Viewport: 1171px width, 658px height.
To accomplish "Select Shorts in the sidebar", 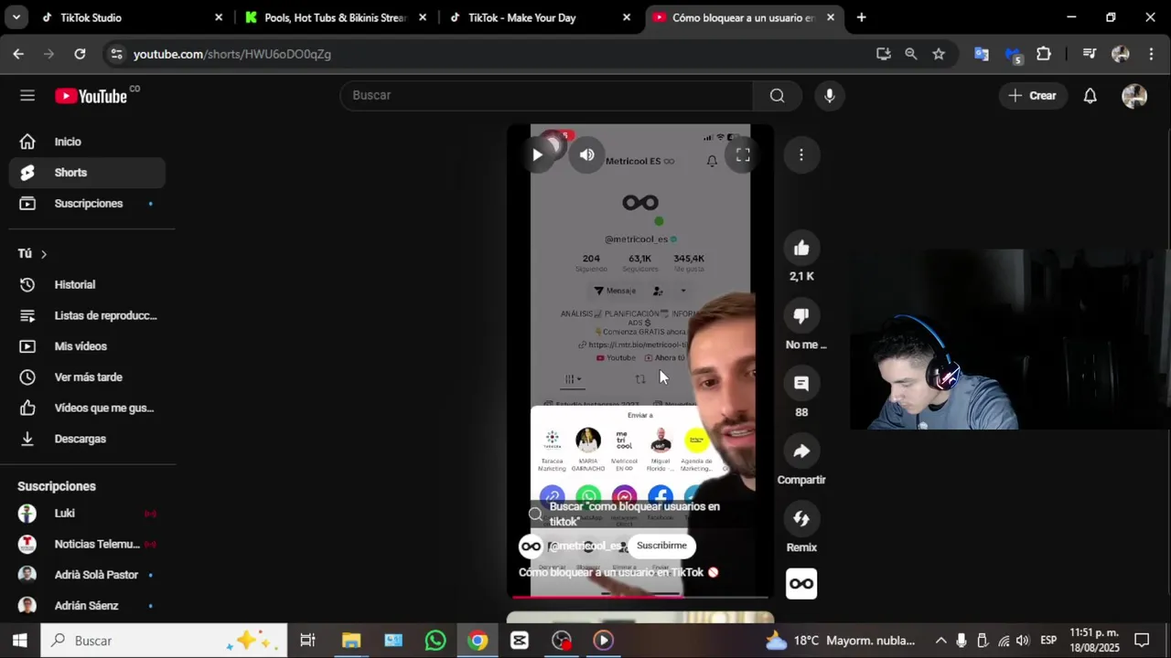I will tap(87, 173).
